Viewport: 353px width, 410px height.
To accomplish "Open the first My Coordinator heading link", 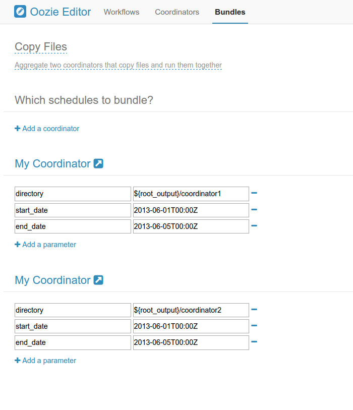I will 52,164.
